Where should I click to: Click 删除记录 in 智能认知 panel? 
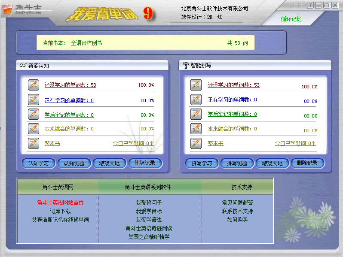point(145,163)
